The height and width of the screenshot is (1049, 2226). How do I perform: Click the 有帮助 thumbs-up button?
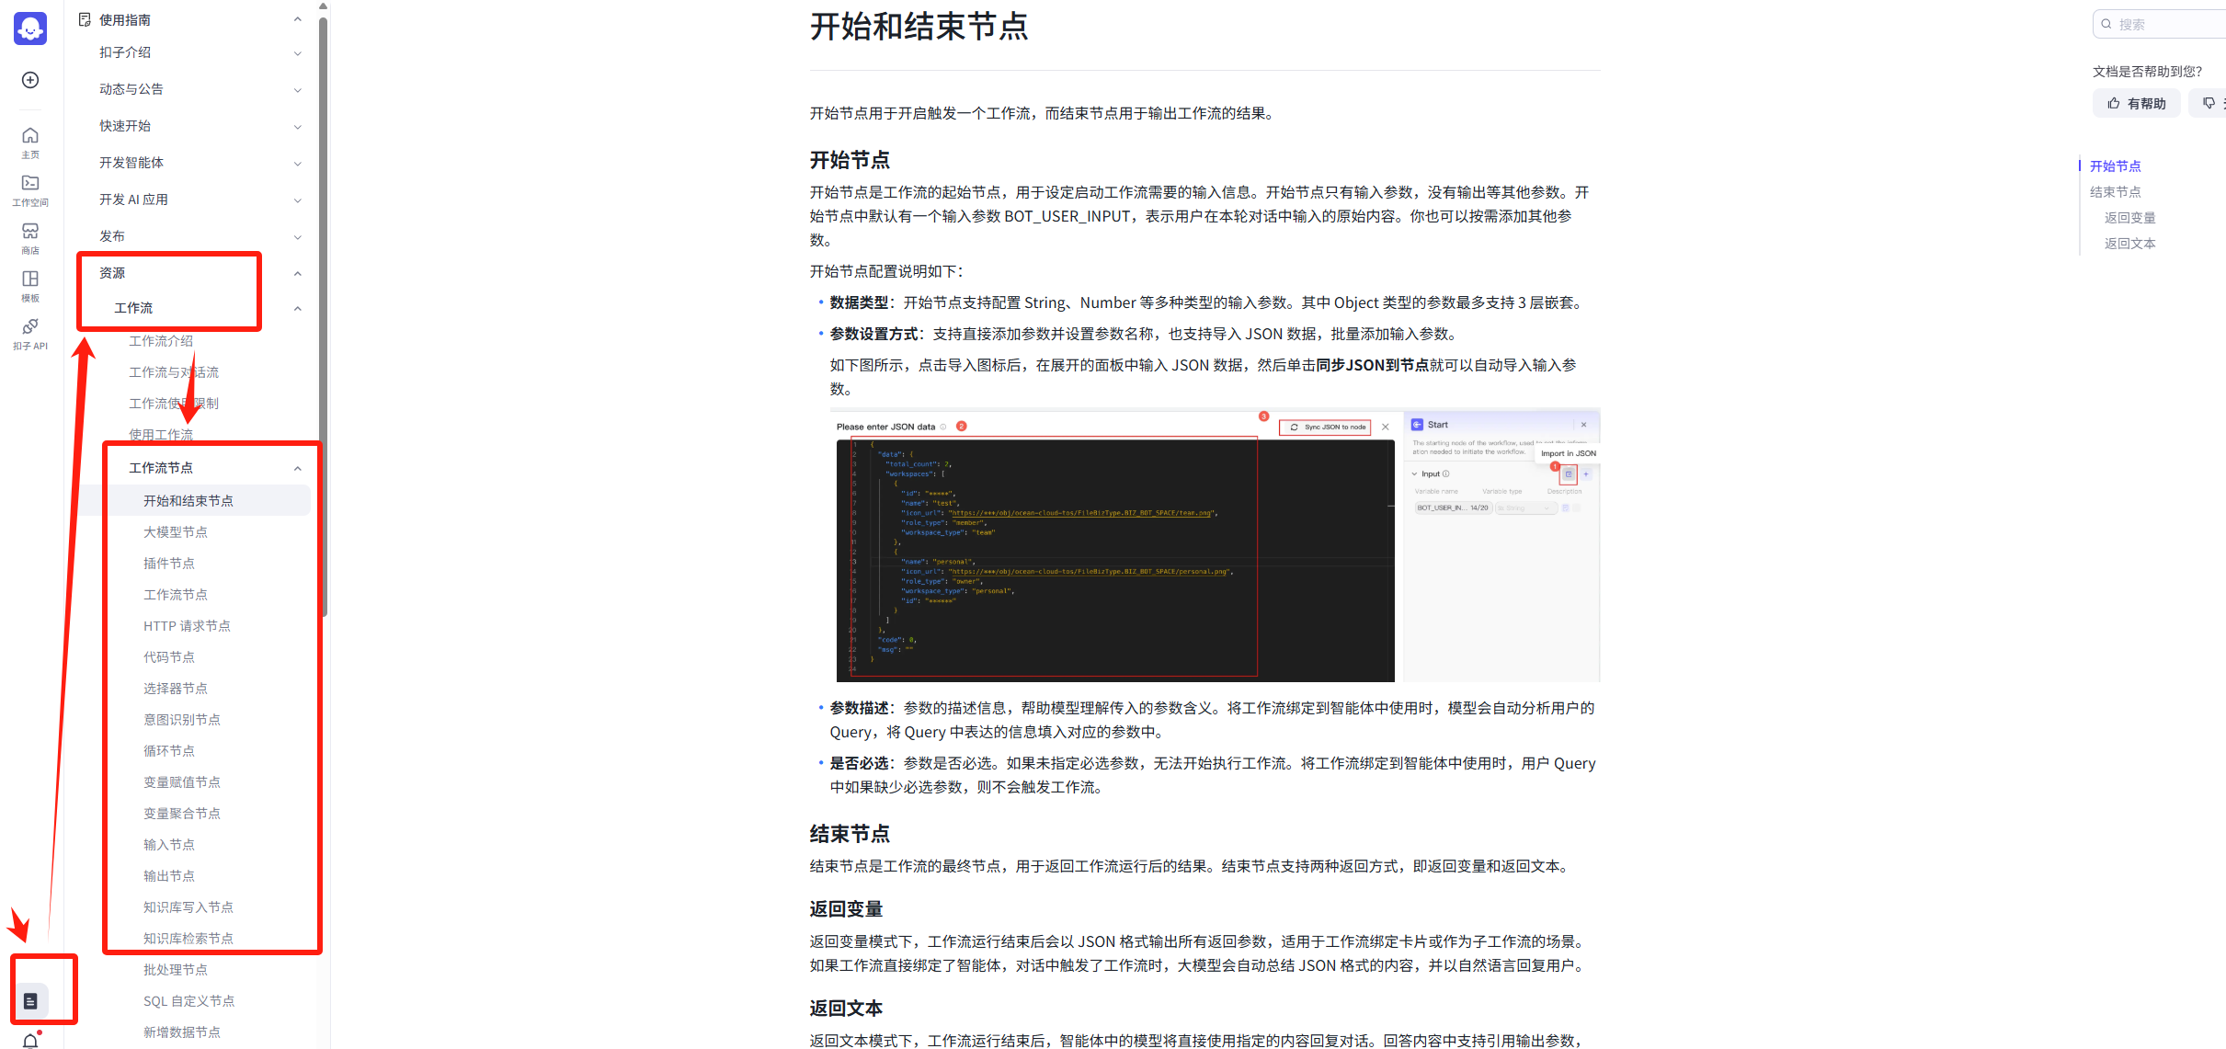click(2136, 104)
